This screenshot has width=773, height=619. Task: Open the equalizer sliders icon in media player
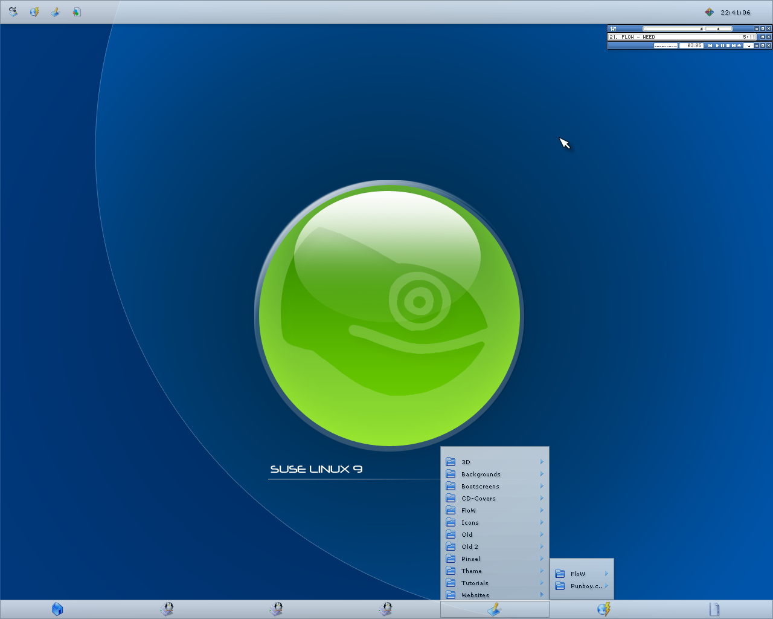click(x=613, y=28)
